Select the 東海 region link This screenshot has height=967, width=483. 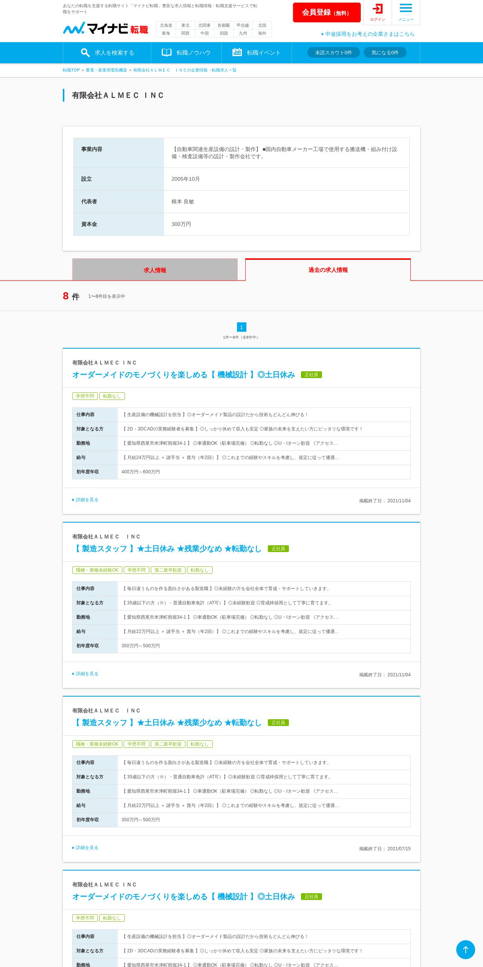(x=166, y=33)
